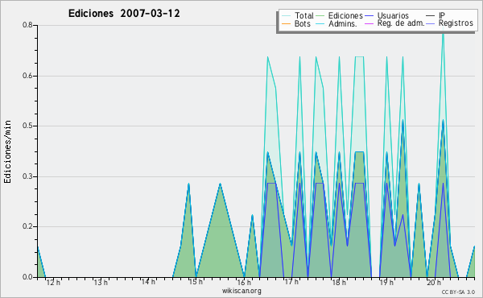
Task: Click the '16 h' x-axis label
Action: click(x=243, y=282)
